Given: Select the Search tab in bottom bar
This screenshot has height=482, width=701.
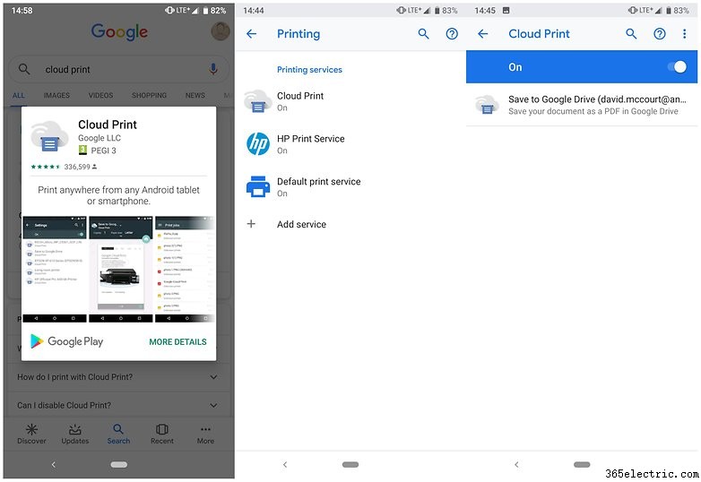Looking at the screenshot, I should pyautogui.click(x=118, y=435).
